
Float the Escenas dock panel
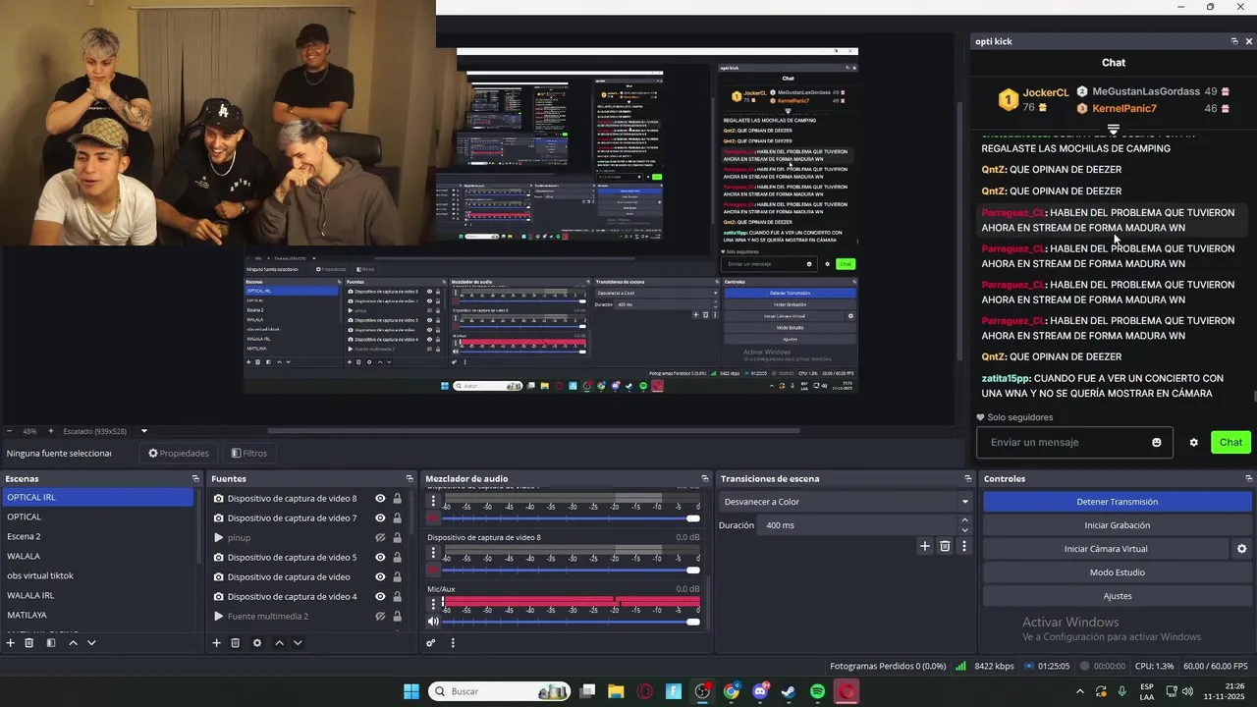click(x=195, y=478)
